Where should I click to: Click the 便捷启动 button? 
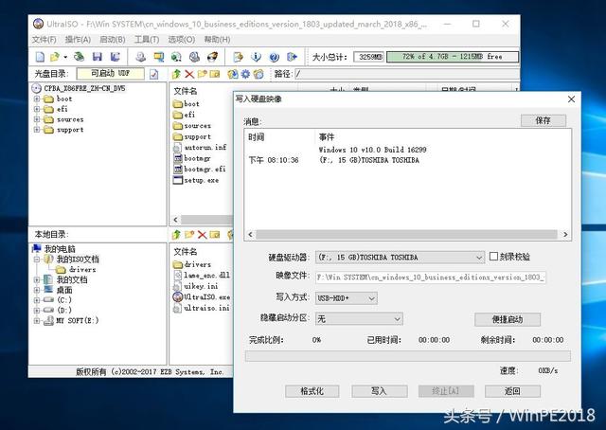[508, 319]
